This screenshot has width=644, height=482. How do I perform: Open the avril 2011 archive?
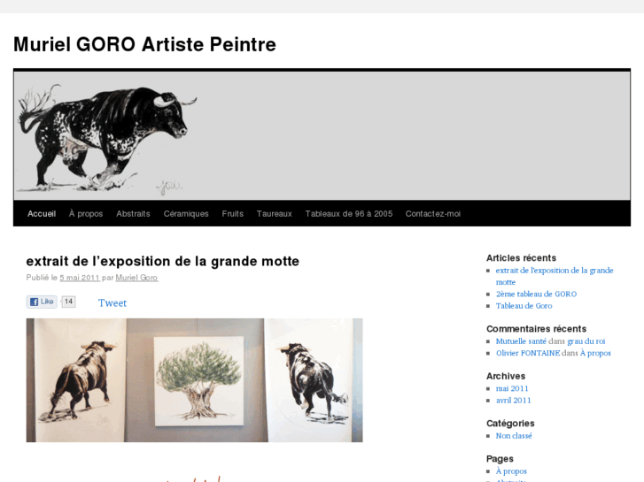tap(513, 401)
